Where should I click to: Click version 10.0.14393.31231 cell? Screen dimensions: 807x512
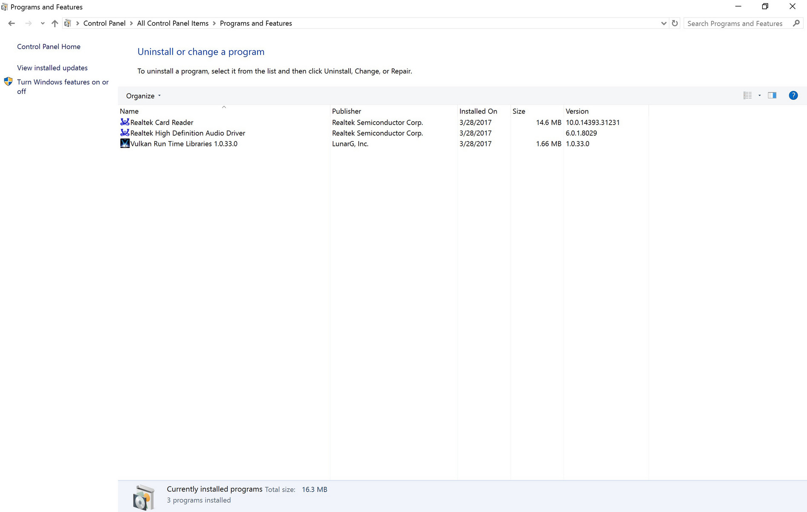click(593, 122)
